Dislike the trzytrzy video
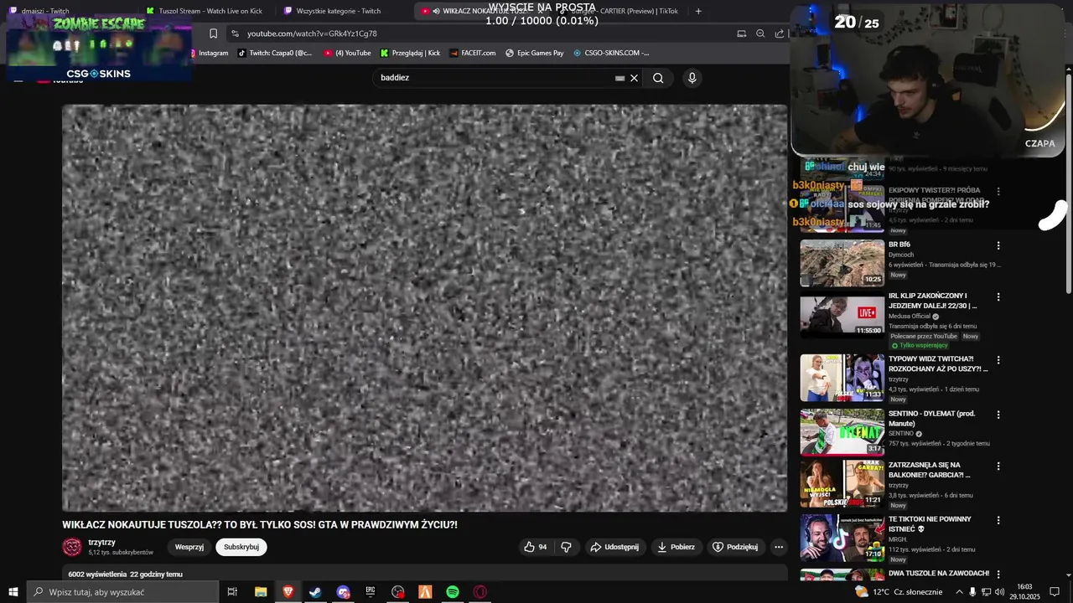 point(566,547)
